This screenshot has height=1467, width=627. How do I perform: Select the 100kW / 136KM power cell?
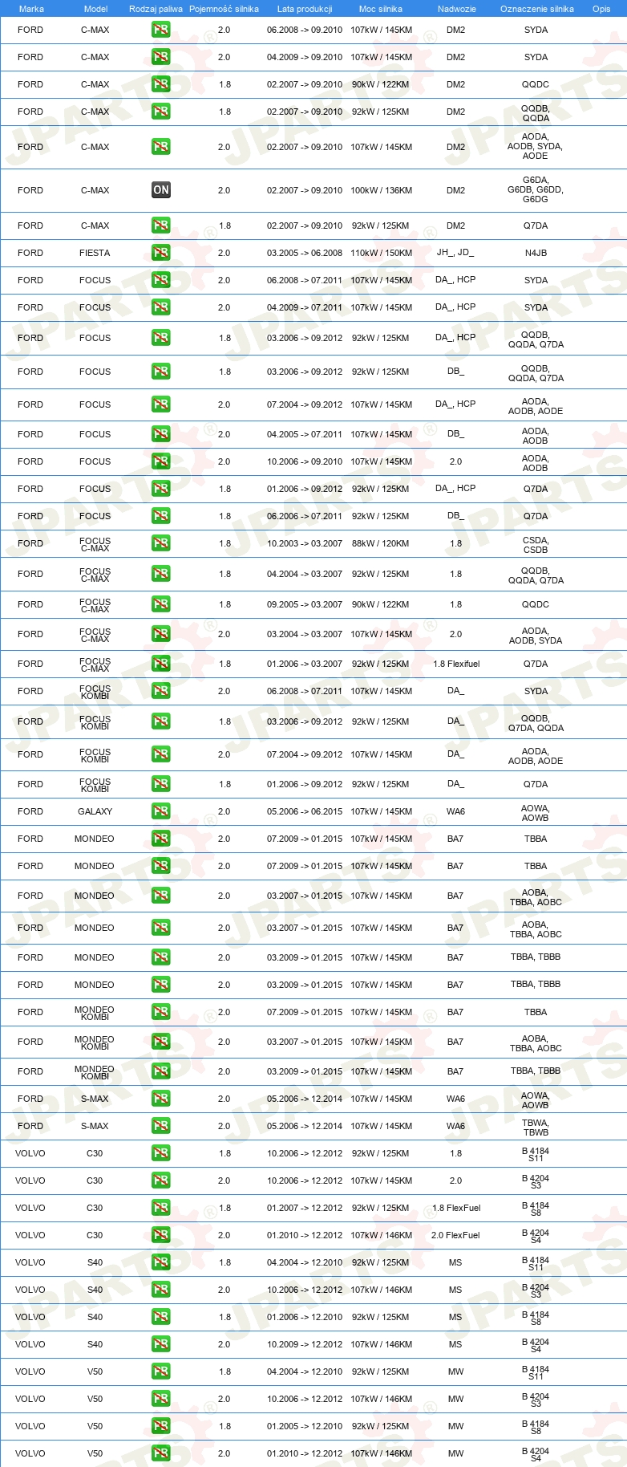(382, 190)
